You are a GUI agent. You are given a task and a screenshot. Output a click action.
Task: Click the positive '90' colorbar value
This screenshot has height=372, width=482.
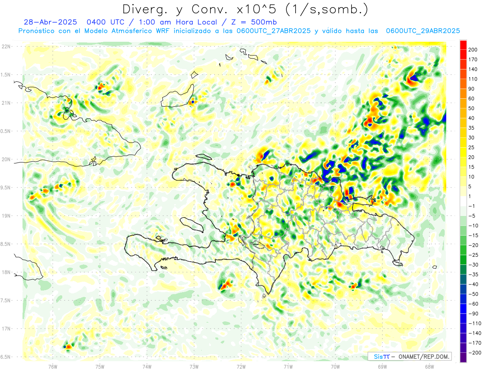coord(472,89)
